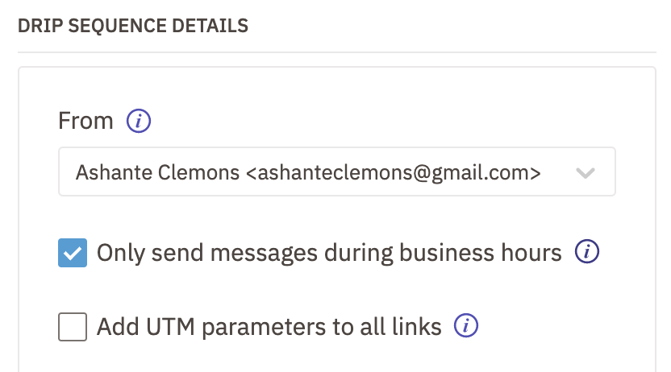This screenshot has width=671, height=372.
Task: Toggle business hours via its text label
Action: pos(329,253)
